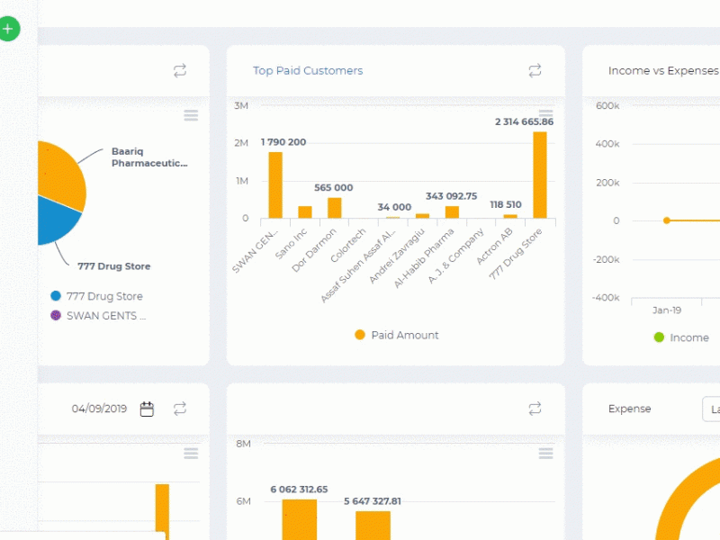Click the Jan-19 axis label
Image resolution: width=720 pixels, height=540 pixels.
(x=667, y=310)
